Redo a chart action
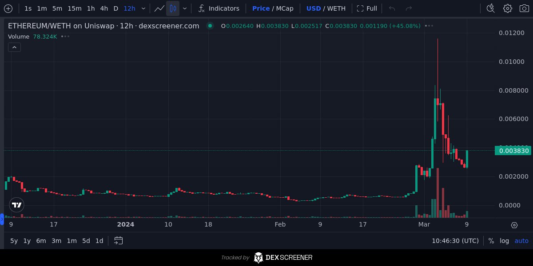The image size is (533, 266). [408, 8]
